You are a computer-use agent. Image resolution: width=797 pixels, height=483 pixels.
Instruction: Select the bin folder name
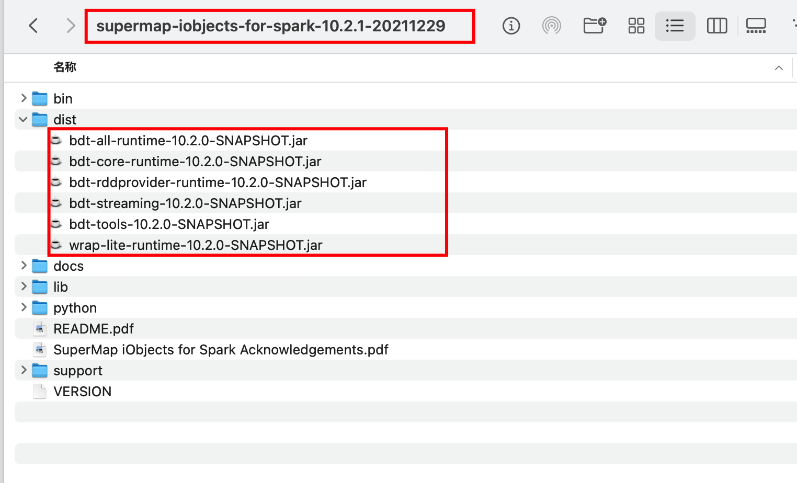(63, 98)
